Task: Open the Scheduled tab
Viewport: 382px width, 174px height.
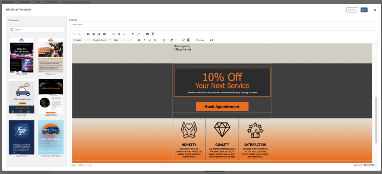Action: coord(25,2)
